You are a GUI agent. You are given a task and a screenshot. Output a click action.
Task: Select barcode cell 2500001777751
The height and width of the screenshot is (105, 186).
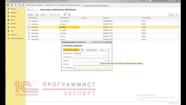[121, 30]
